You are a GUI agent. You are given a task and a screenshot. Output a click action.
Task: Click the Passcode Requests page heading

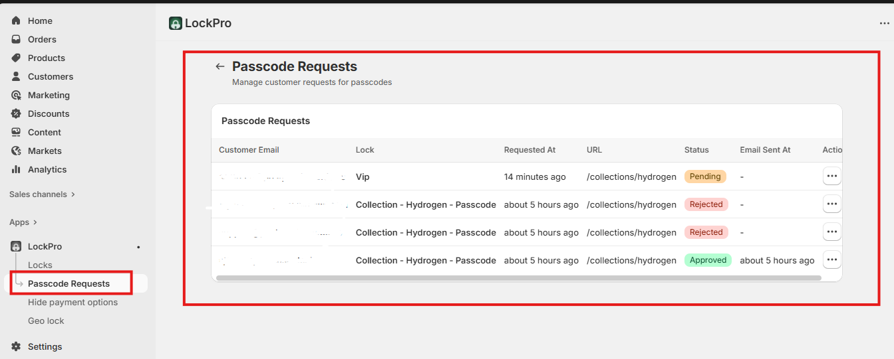[295, 66]
